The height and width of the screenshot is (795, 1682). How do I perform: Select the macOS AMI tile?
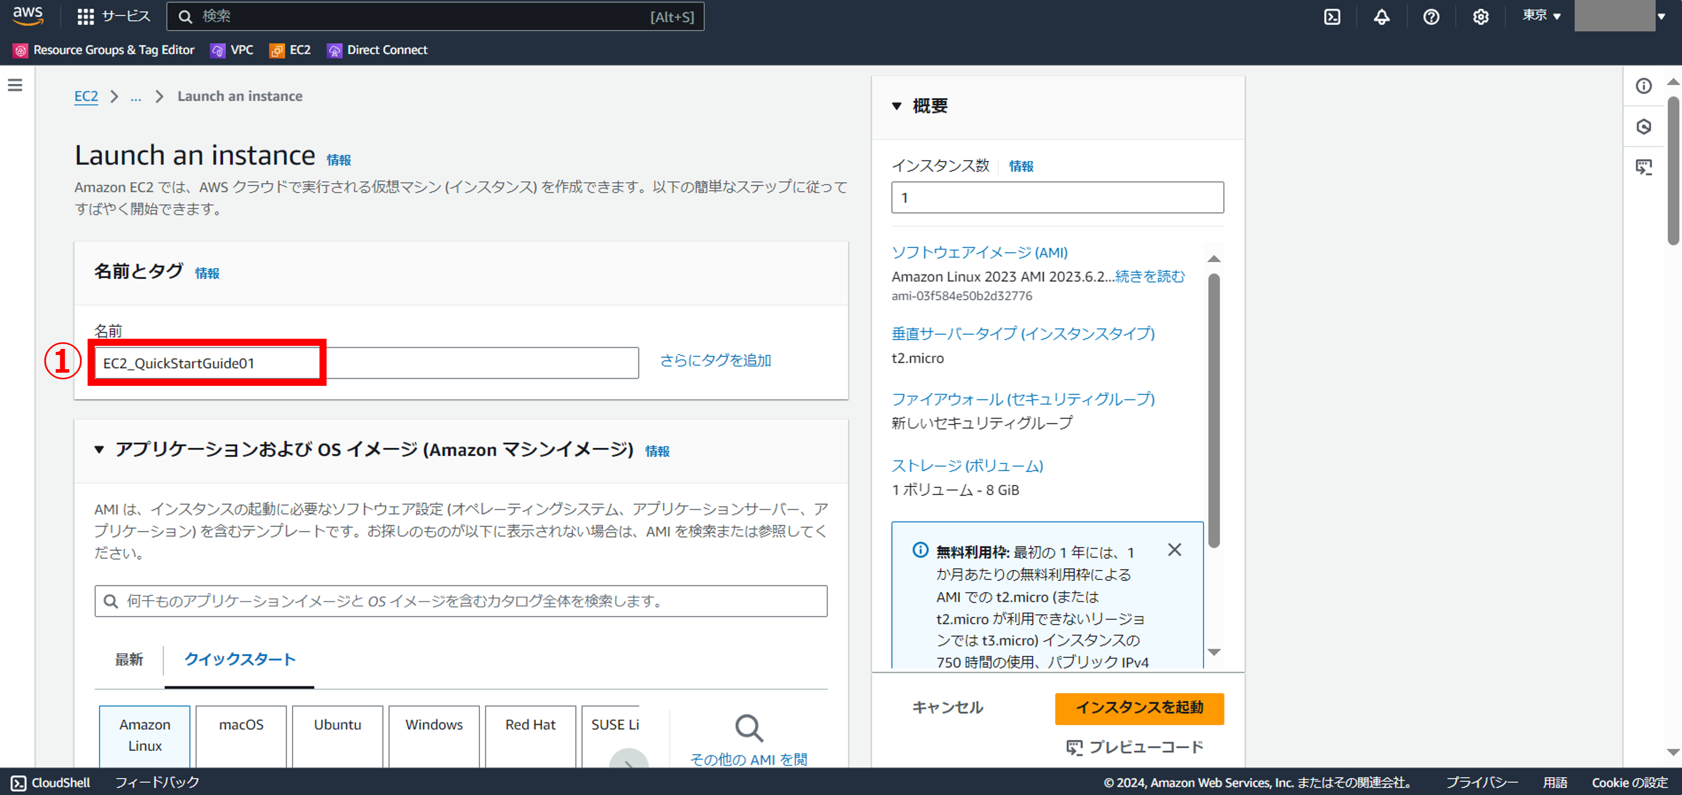coord(241,736)
